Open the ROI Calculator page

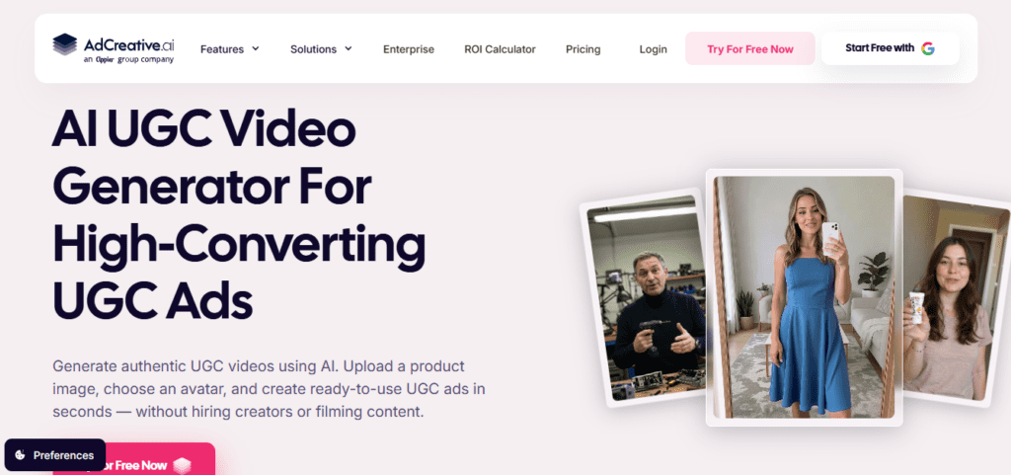pos(500,49)
